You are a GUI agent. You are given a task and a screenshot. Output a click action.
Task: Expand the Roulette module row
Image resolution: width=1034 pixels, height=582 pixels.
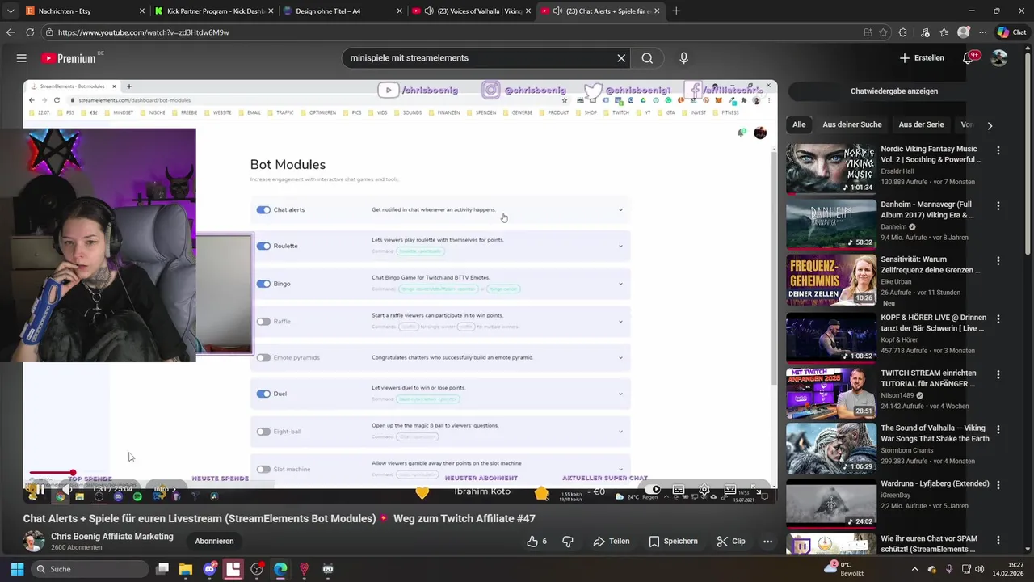(x=620, y=246)
